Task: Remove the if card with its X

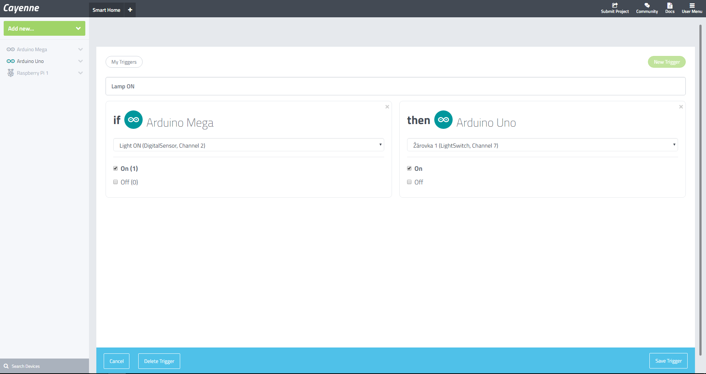Action: pyautogui.click(x=387, y=107)
